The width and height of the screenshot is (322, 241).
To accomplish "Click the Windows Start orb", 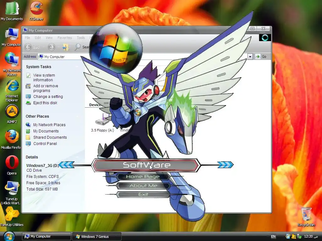I will (8, 236).
